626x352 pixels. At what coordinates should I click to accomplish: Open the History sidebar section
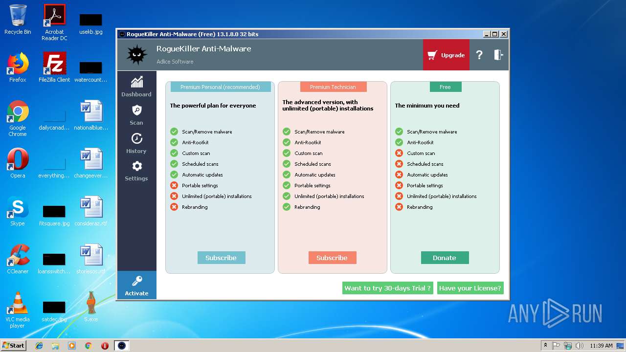point(136,142)
